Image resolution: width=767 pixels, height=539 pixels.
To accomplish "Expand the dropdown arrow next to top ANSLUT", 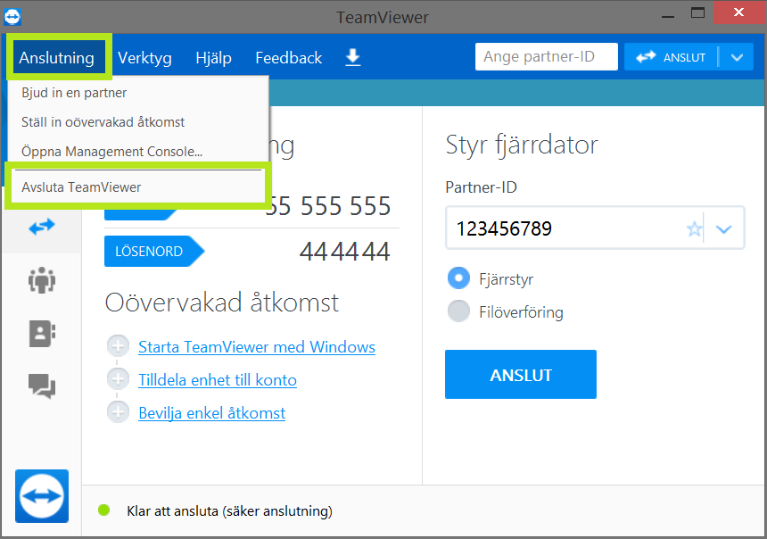I will click(x=735, y=57).
